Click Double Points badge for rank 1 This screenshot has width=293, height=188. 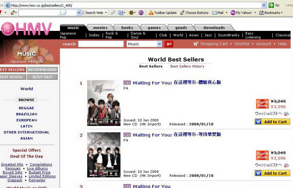coord(262,104)
